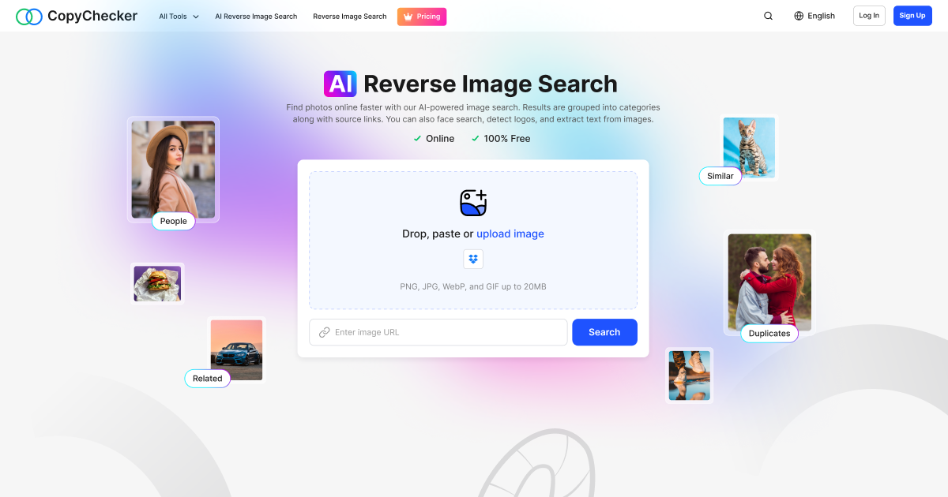
Task: Click the link icon in the URL field
Action: coord(323,332)
